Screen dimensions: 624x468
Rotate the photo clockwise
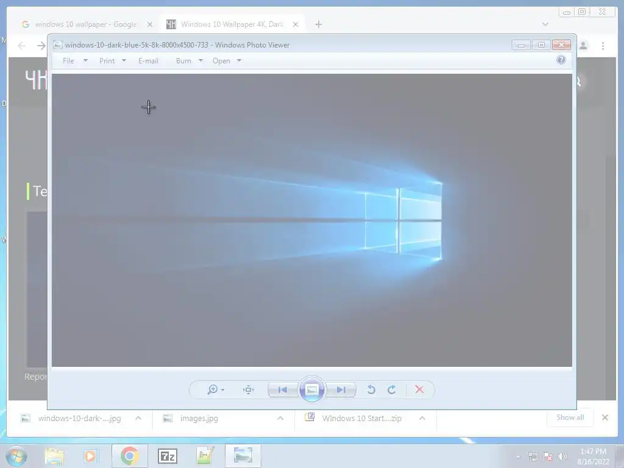pos(392,389)
